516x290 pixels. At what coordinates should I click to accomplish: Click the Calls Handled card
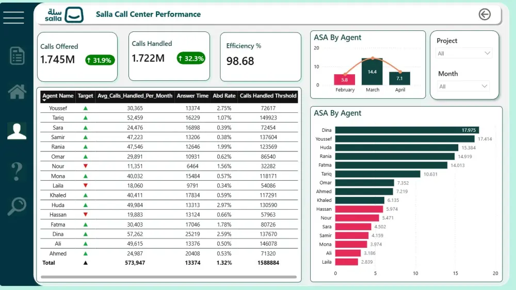point(169,56)
